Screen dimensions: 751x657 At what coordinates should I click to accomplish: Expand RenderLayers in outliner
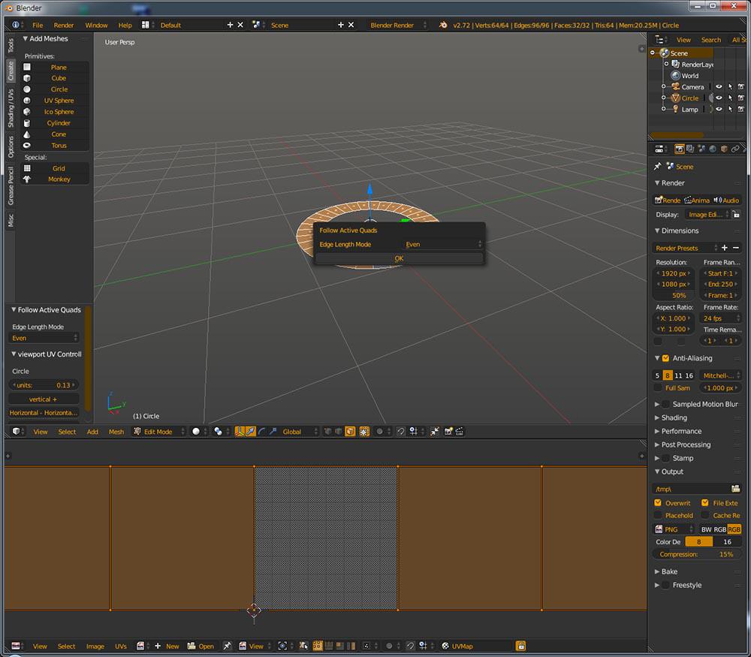coord(666,64)
